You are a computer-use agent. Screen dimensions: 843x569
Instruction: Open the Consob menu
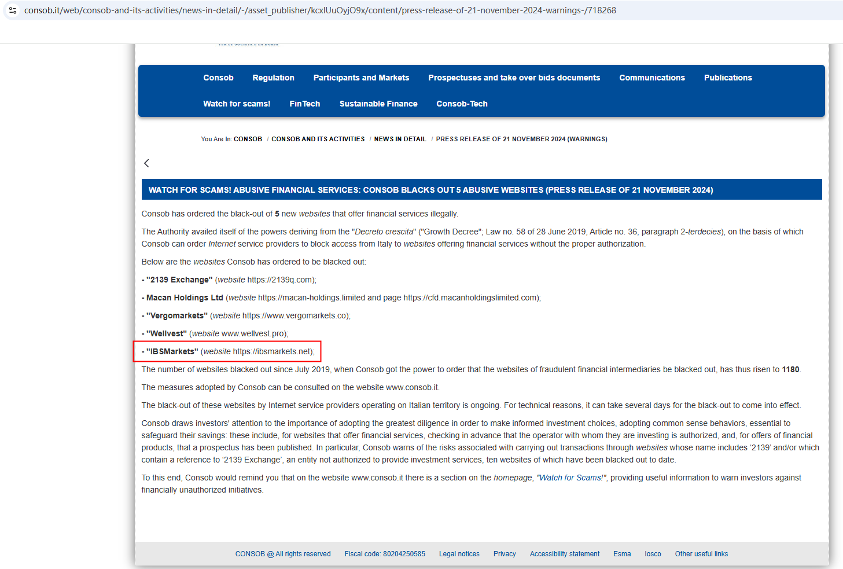[218, 78]
